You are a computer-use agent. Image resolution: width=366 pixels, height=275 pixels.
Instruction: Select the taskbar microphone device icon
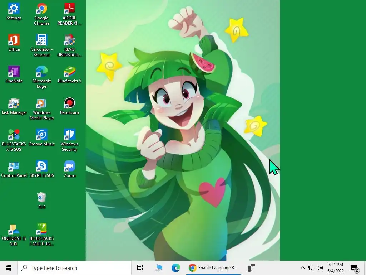click(251, 268)
